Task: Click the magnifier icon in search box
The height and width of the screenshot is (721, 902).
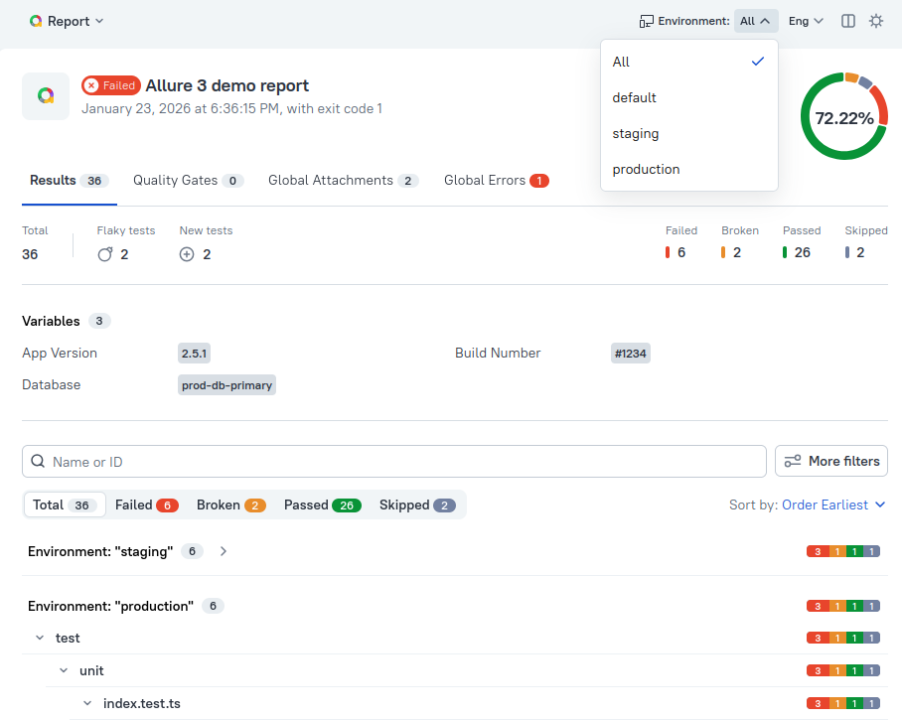Action: coord(38,461)
